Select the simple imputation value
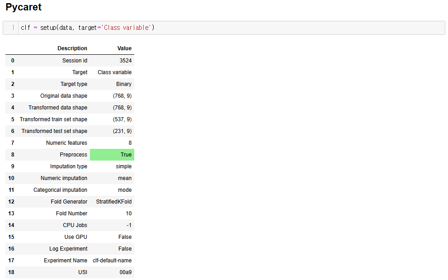448x280 pixels. point(124,166)
